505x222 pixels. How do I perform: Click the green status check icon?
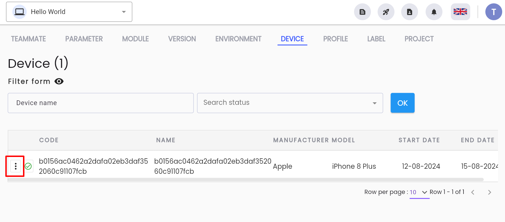tap(28, 166)
